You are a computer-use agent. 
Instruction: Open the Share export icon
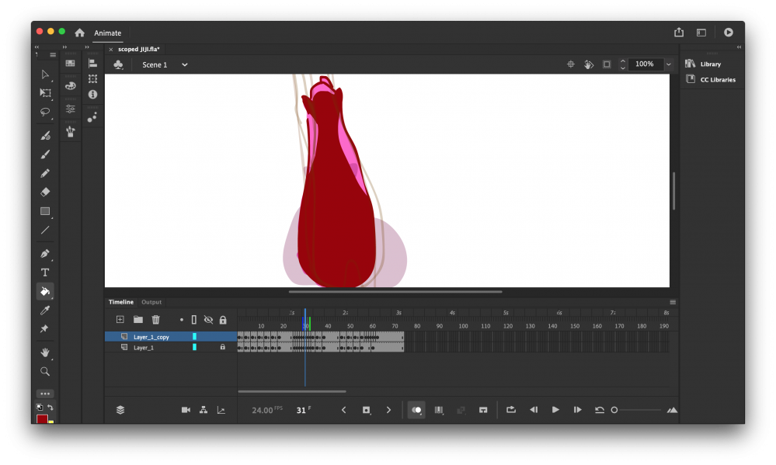pyautogui.click(x=678, y=32)
